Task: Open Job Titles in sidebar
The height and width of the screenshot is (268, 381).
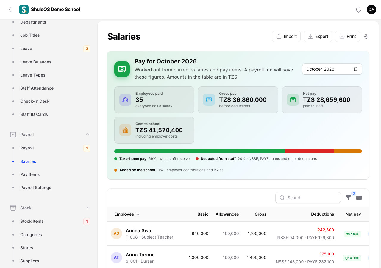Action: 30,35
